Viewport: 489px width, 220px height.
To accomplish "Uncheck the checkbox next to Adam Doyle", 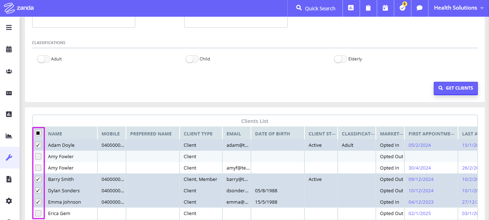I will pos(38,145).
